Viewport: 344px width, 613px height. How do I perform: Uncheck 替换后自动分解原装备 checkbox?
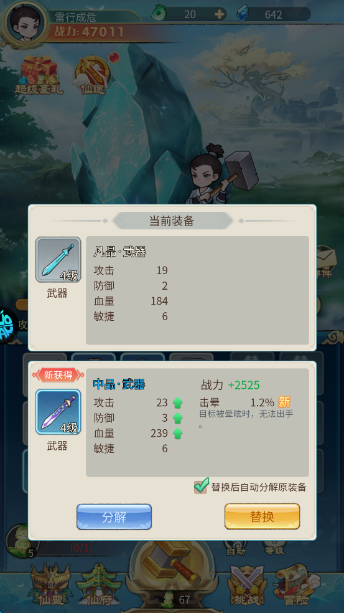pyautogui.click(x=201, y=486)
